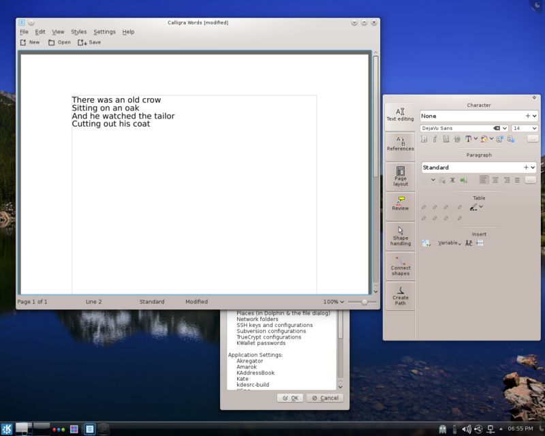Click the docker float diamond icon

tap(534, 97)
